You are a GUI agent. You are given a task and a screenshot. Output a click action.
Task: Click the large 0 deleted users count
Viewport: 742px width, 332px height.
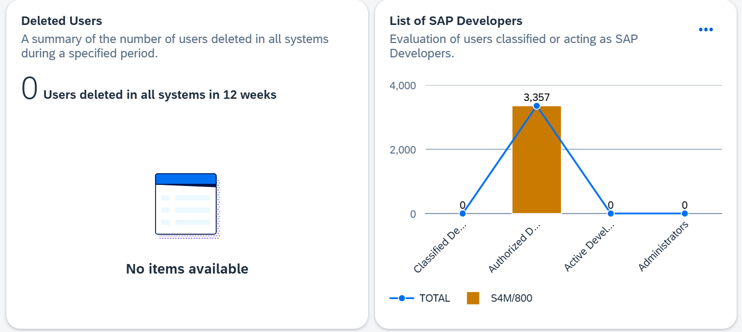pos(29,89)
